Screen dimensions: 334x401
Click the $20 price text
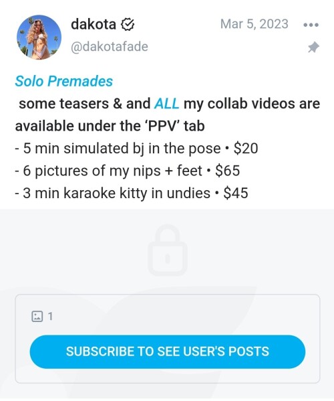click(x=246, y=149)
